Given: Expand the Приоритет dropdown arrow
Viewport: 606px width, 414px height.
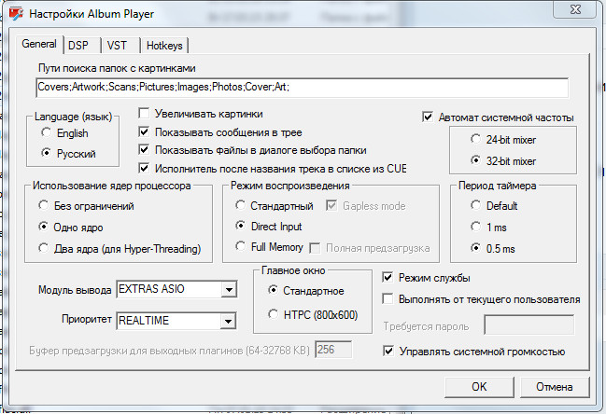Looking at the screenshot, I should click(x=228, y=321).
